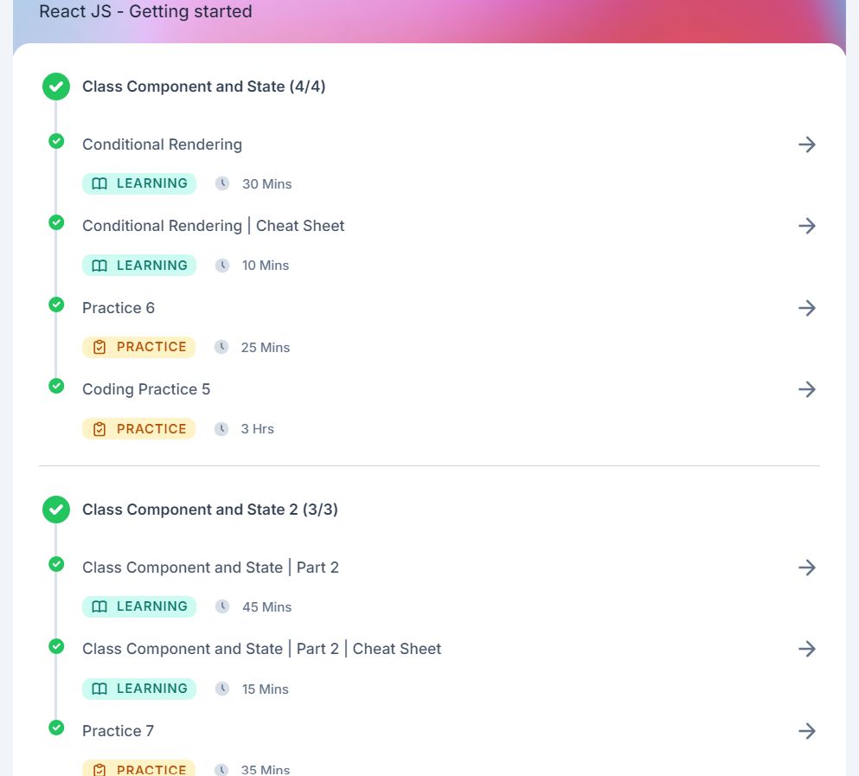Image resolution: width=859 pixels, height=776 pixels.
Task: Click arrow for Conditional Rendering Cheat Sheet
Action: tap(807, 226)
